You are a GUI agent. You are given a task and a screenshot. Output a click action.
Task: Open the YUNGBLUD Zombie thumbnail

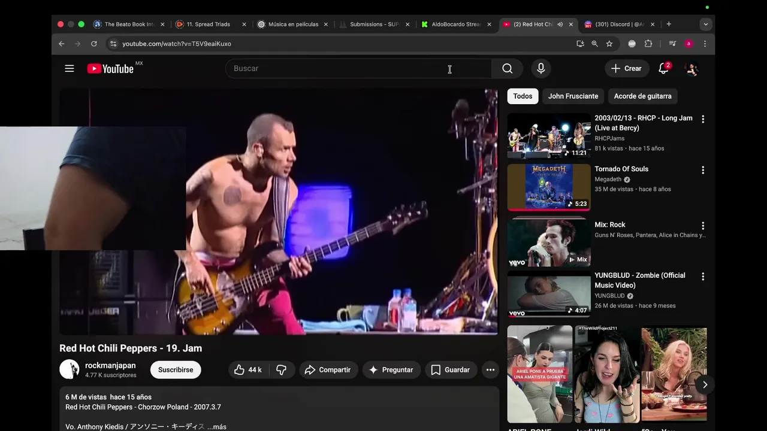point(549,293)
